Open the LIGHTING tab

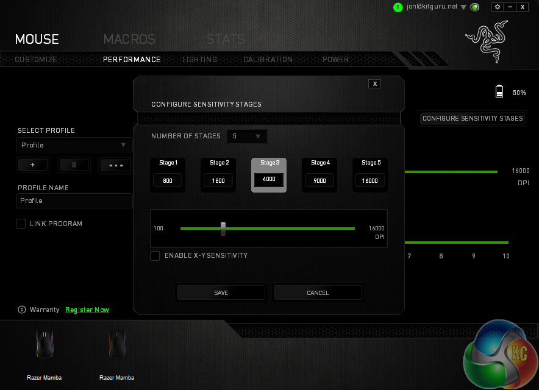point(200,60)
